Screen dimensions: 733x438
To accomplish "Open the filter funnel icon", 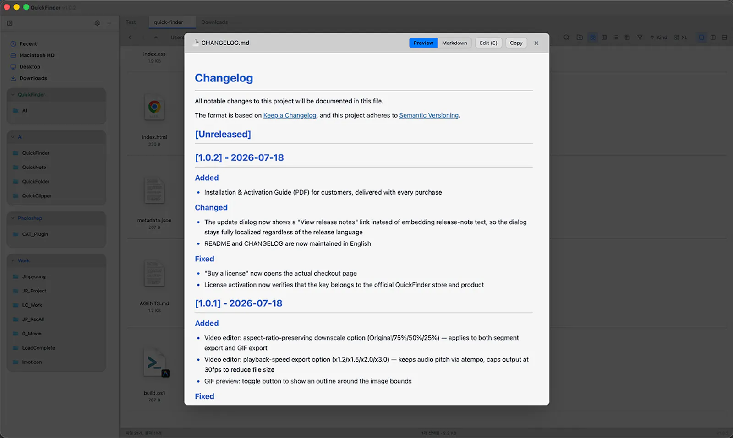I will [x=640, y=38].
